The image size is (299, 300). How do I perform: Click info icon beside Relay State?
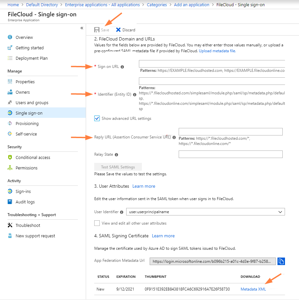116,155
